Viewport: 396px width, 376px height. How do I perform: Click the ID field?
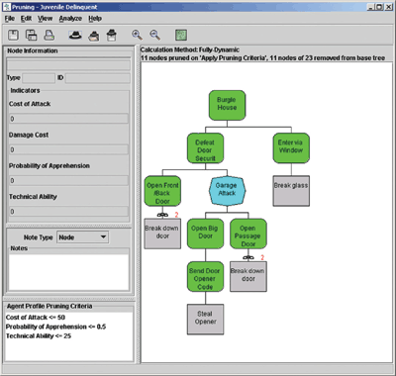[x=98, y=78]
